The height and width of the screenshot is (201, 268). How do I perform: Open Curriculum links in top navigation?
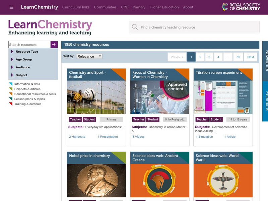pyautogui.click(x=75, y=7)
